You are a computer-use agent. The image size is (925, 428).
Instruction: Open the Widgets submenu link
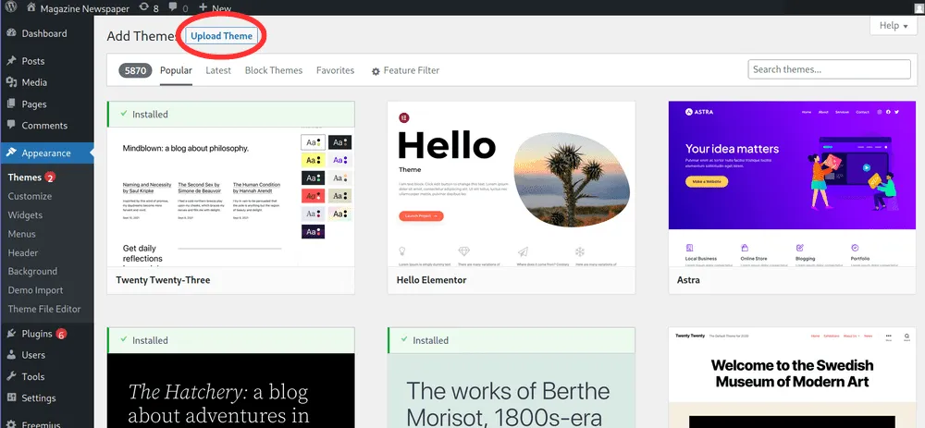[x=25, y=214]
